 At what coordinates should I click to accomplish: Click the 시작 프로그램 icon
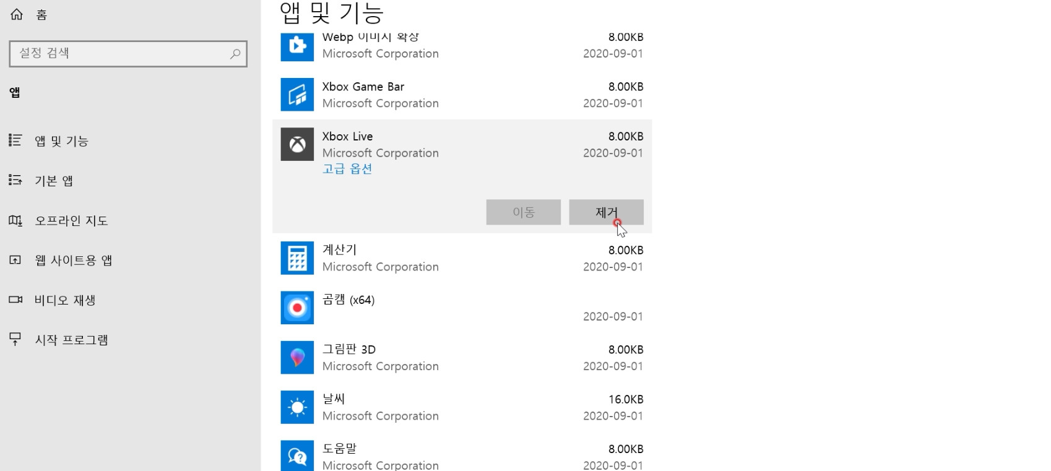coord(15,339)
